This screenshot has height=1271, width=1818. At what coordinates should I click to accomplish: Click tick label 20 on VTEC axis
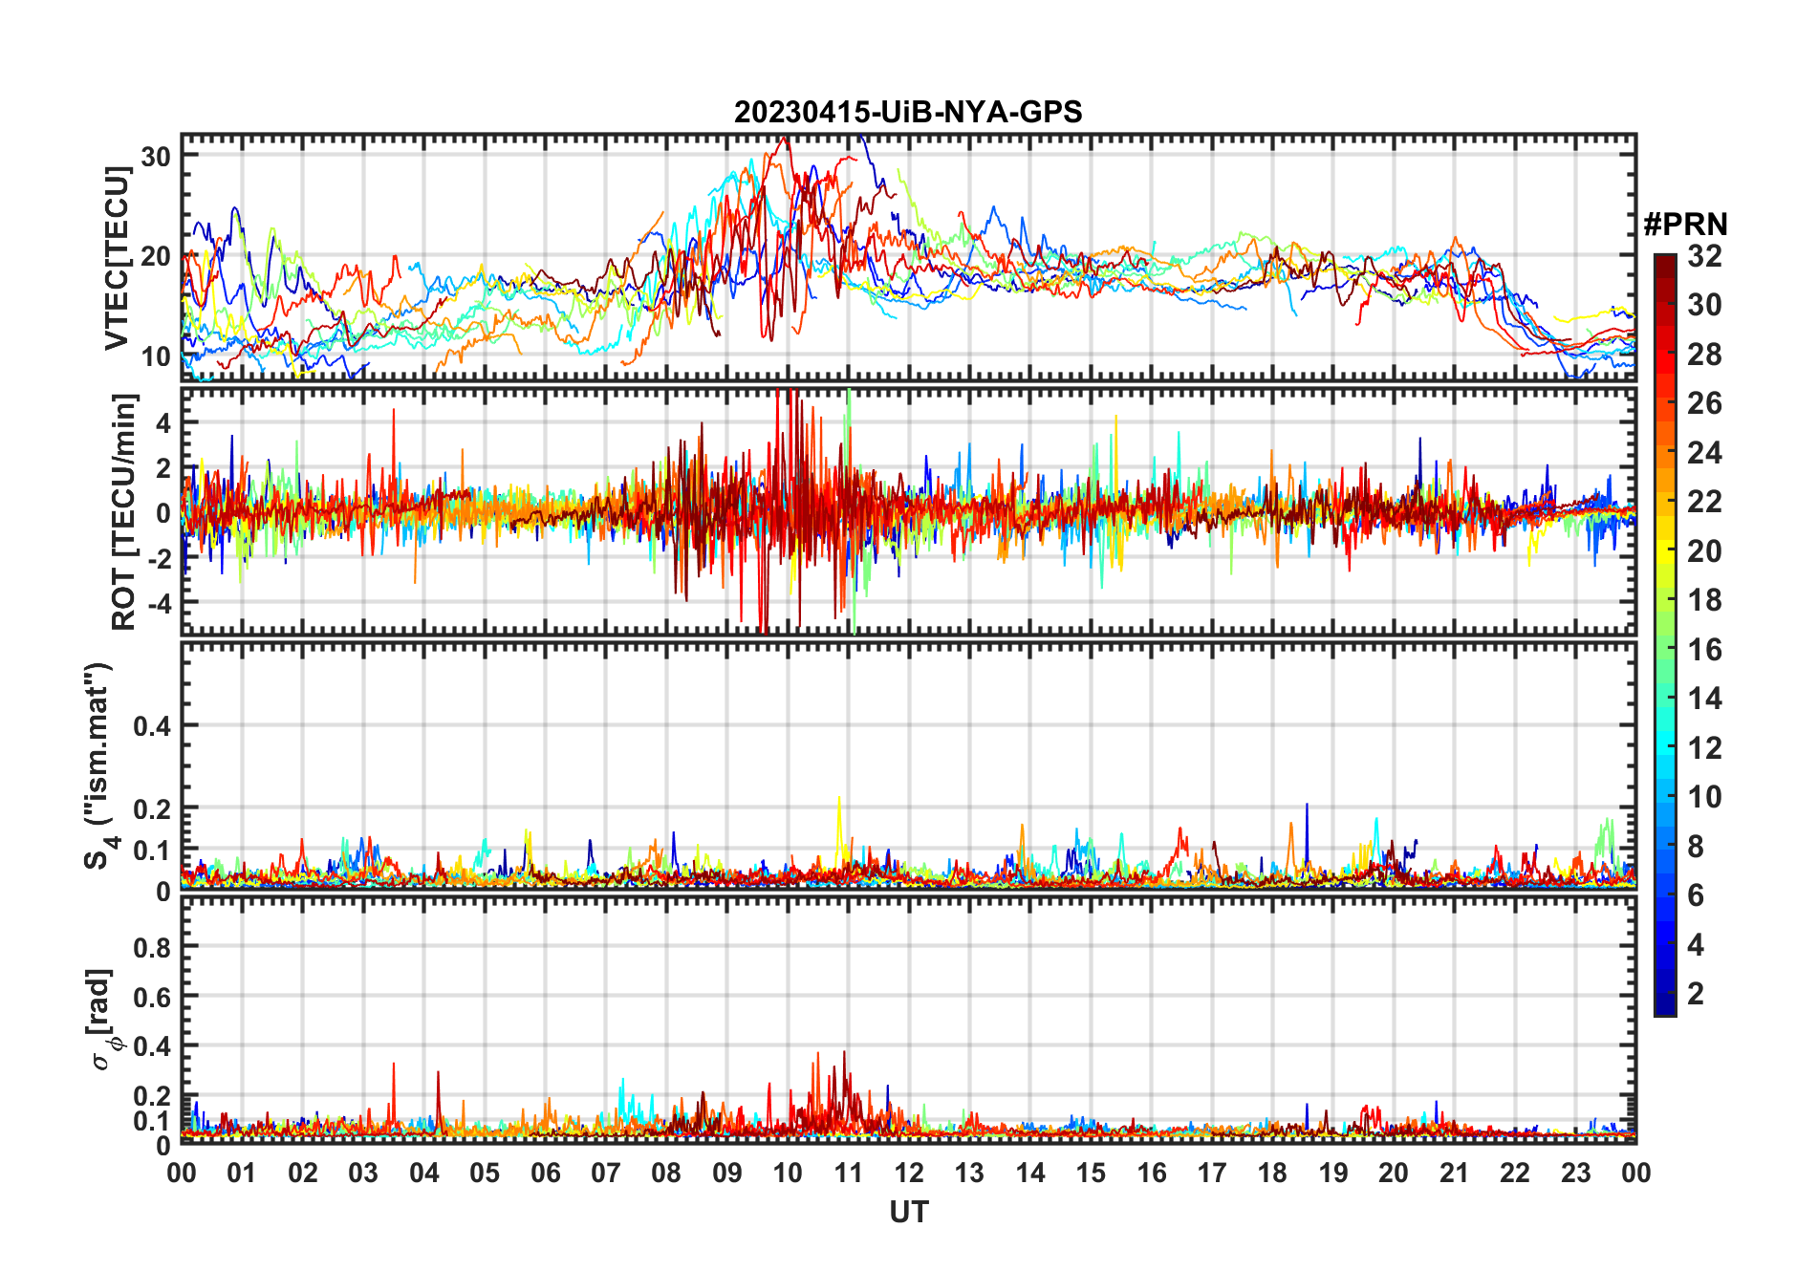tap(156, 256)
